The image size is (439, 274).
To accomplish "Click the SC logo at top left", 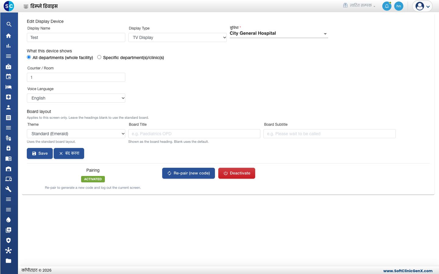I will pyautogui.click(x=9, y=6).
